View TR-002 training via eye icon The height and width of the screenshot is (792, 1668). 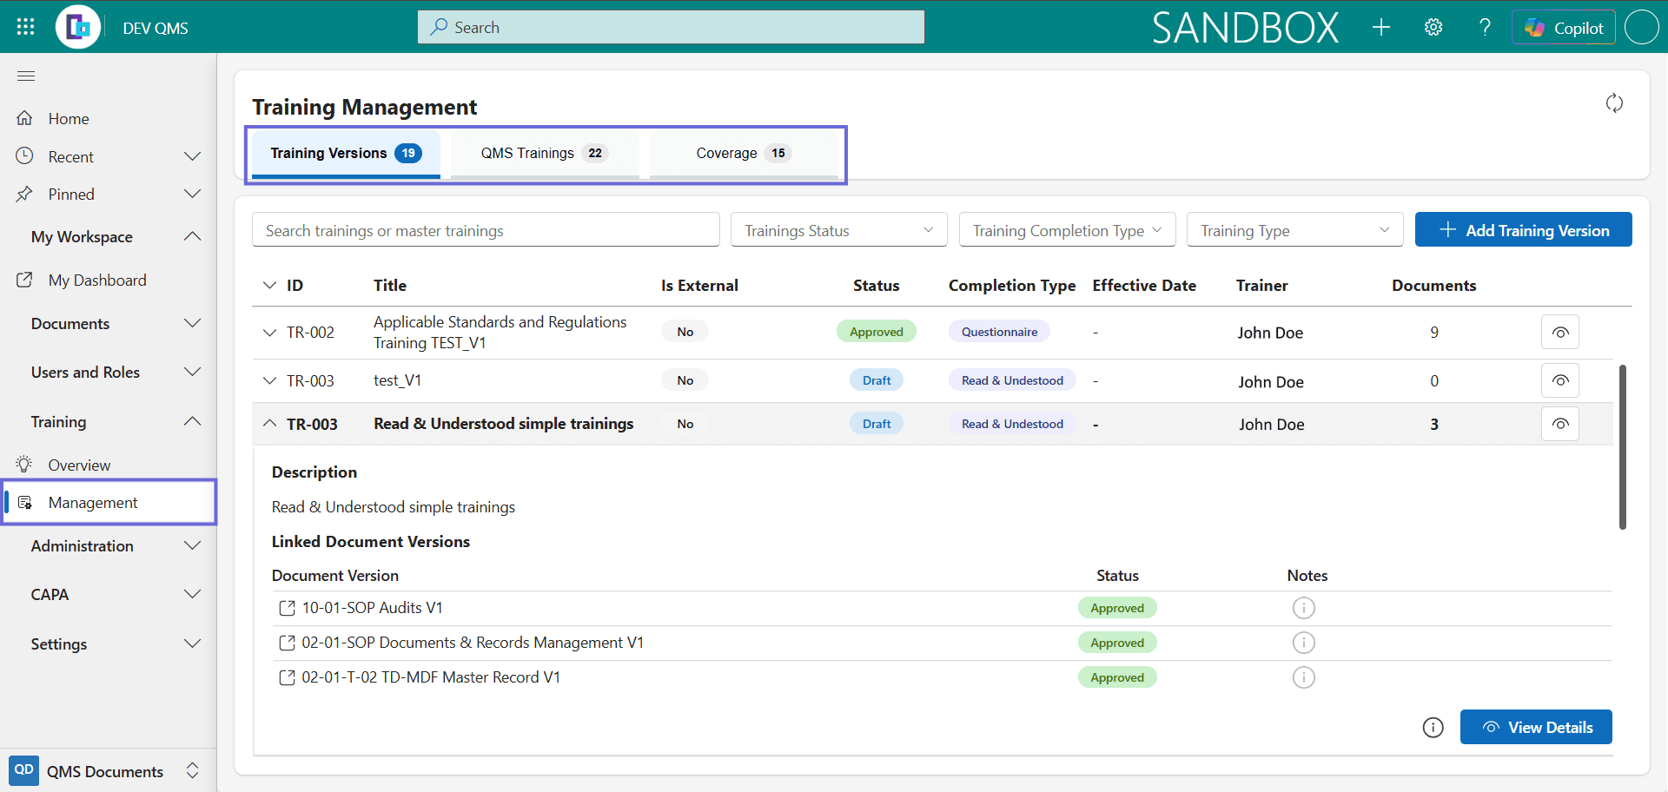1560,332
